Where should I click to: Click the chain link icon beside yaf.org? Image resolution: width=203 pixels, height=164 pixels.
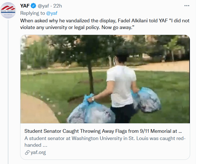[x=27, y=153]
